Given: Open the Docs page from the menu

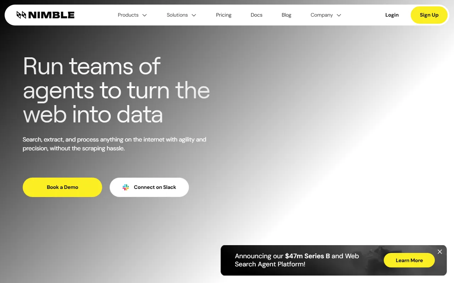Looking at the screenshot, I should (x=256, y=15).
